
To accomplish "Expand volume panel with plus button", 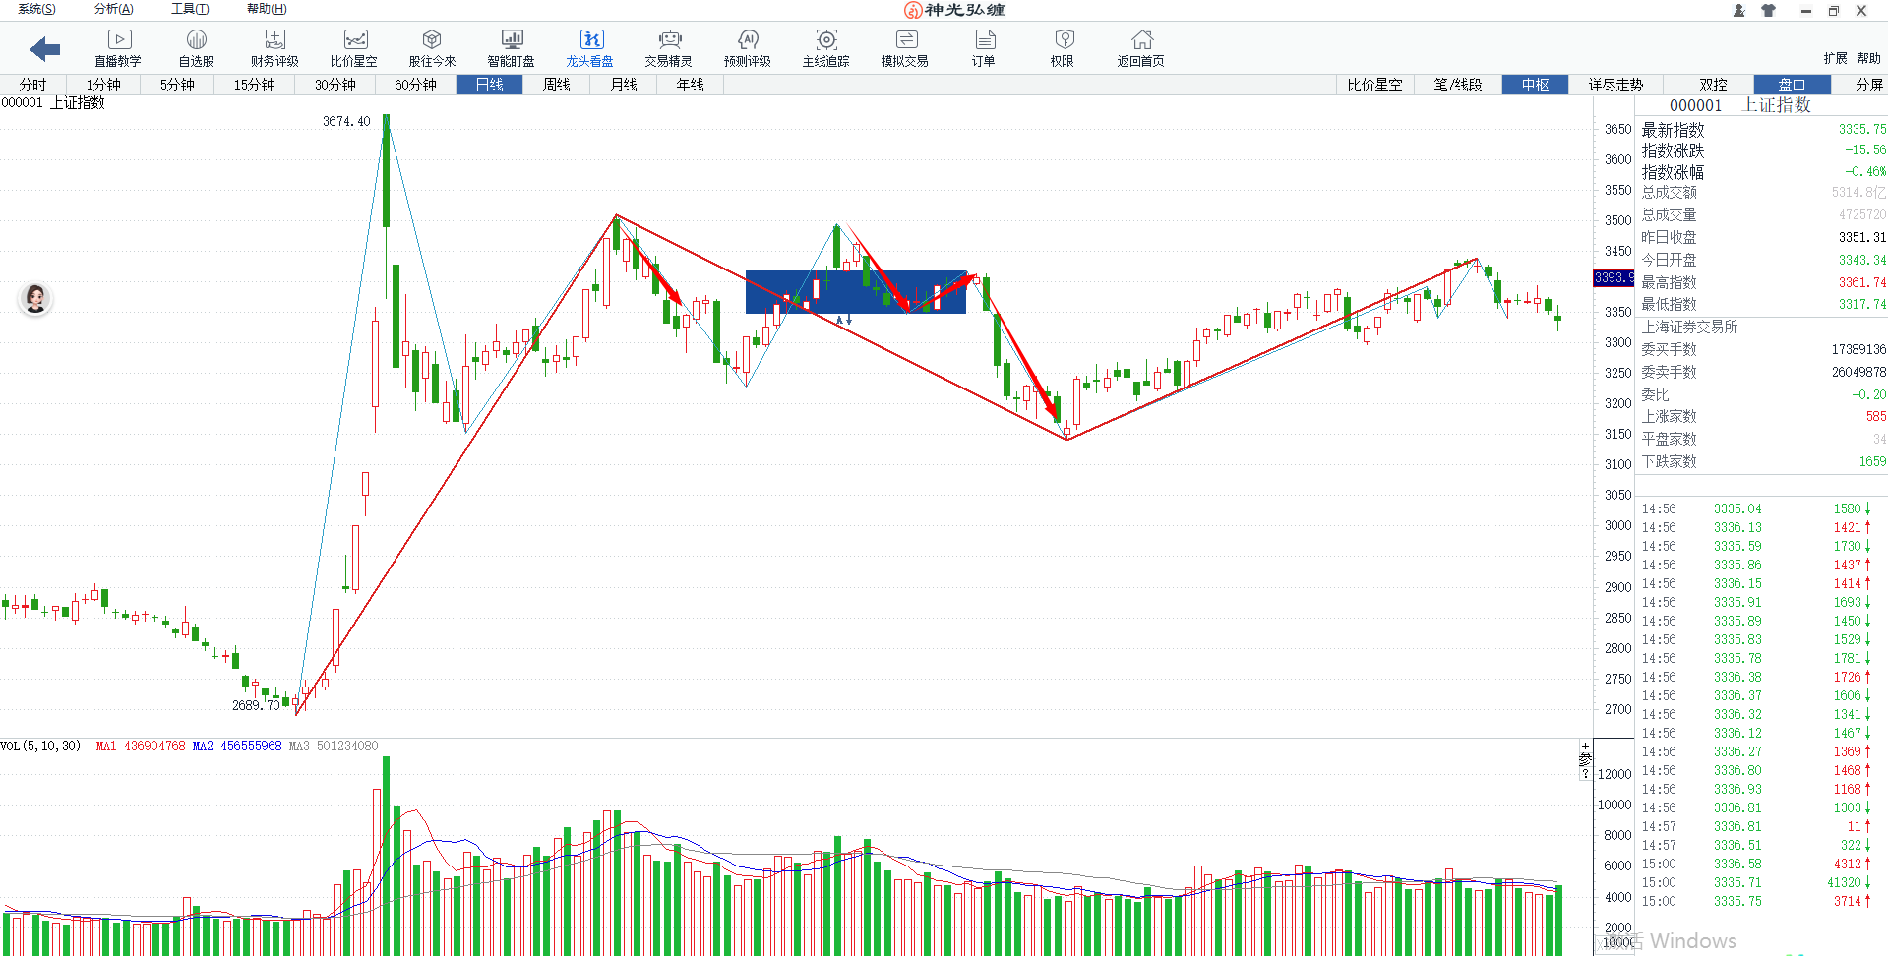I will (x=1585, y=747).
